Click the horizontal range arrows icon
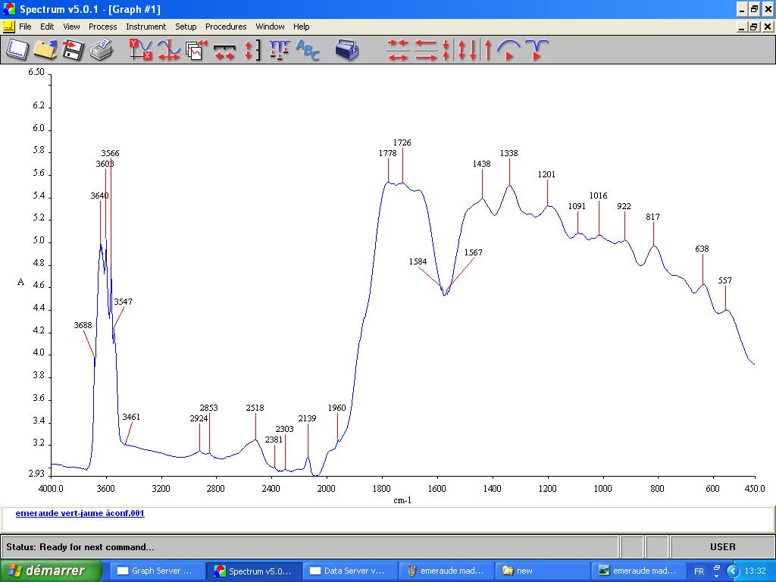The height and width of the screenshot is (582, 776). click(x=224, y=50)
